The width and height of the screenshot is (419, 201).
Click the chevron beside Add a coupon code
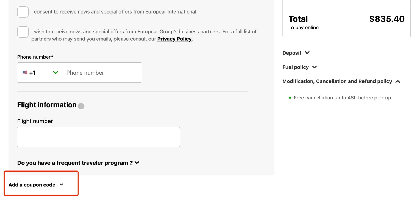pyautogui.click(x=62, y=184)
